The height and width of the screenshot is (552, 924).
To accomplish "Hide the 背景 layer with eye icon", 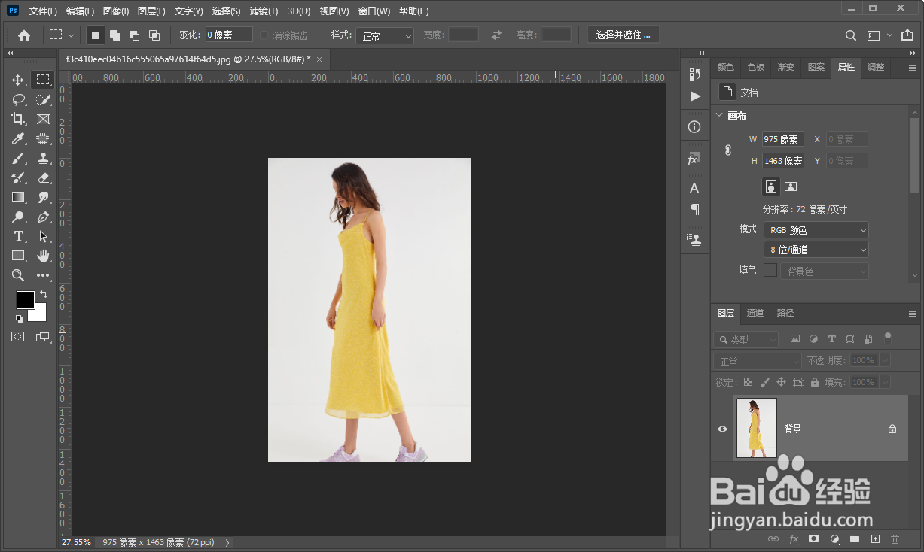I will 722,429.
